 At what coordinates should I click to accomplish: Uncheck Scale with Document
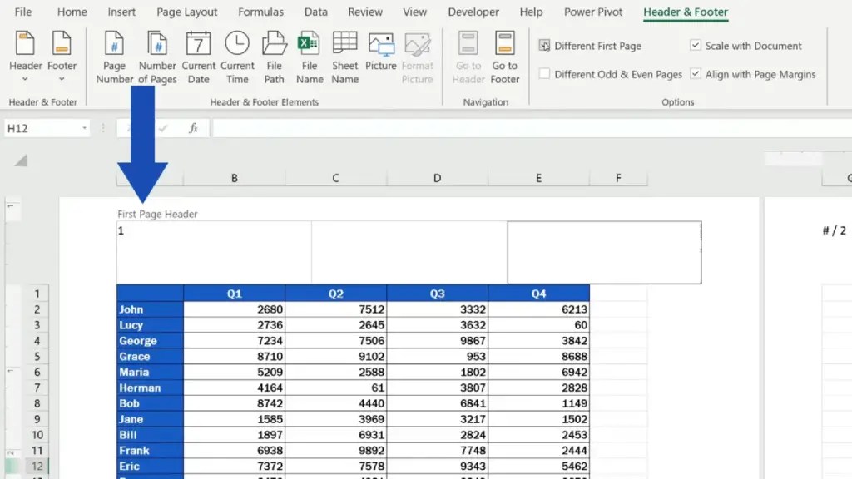point(696,46)
